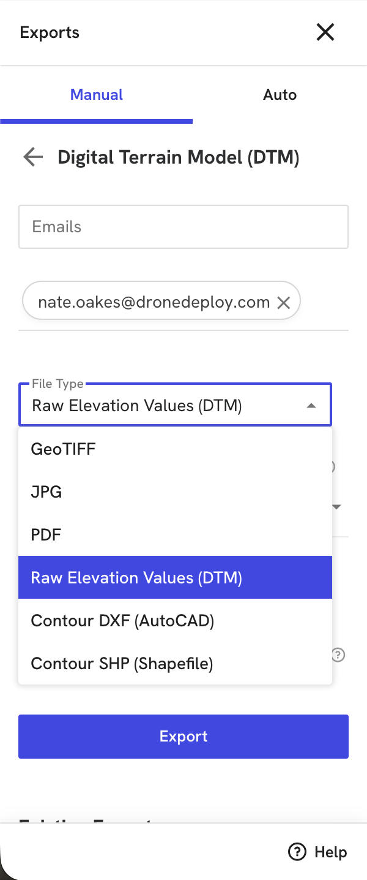
Task: Close the Exports panel
Action: 325,32
